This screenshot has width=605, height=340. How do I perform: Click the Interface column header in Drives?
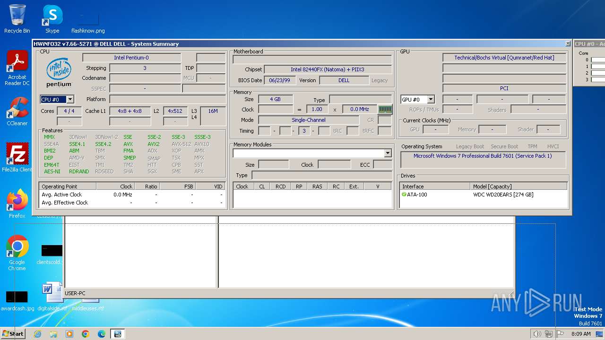[x=435, y=187]
